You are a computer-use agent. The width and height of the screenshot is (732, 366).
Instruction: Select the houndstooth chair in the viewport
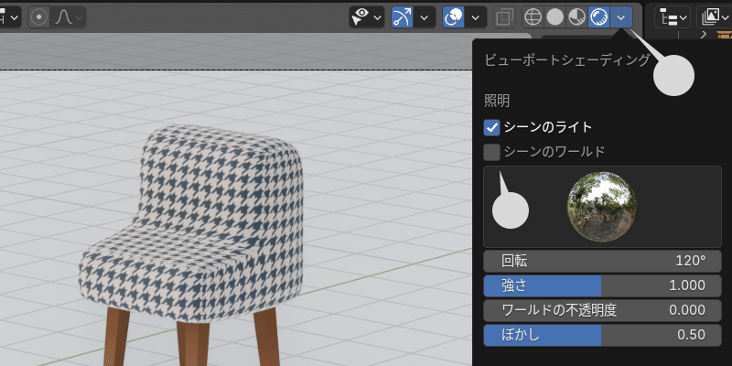[x=191, y=233]
